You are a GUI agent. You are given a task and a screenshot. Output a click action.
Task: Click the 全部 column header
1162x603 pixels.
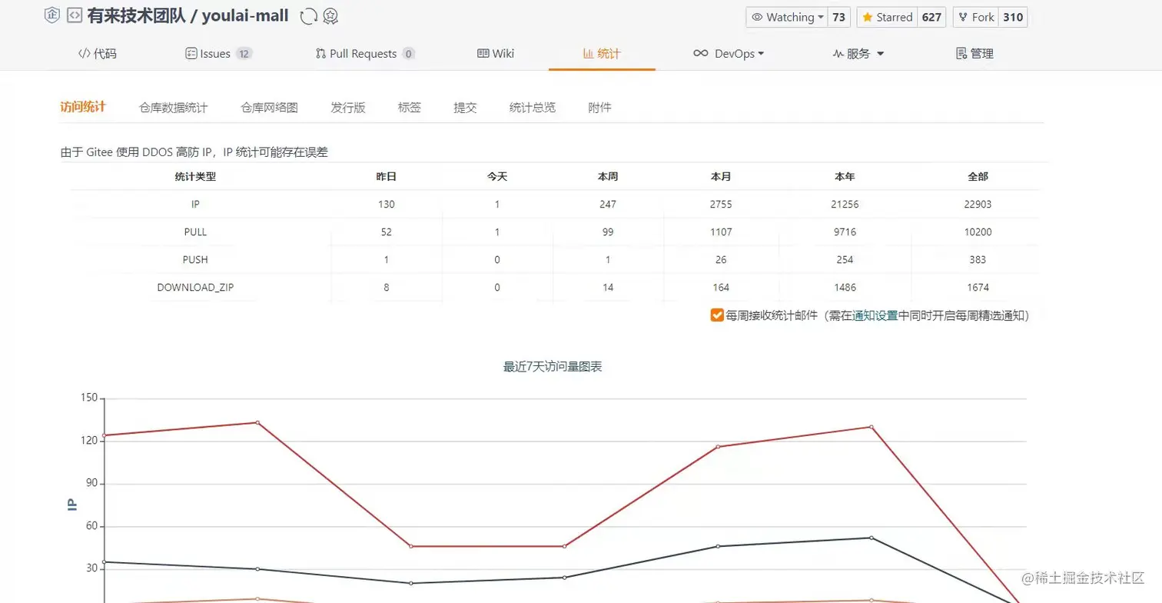click(x=978, y=177)
